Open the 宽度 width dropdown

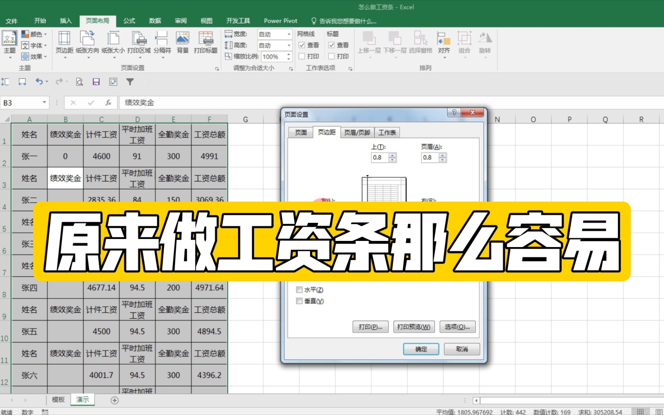click(289, 34)
